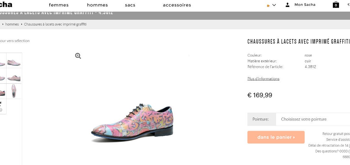Click the Mon Sacha account person icon

point(287,5)
